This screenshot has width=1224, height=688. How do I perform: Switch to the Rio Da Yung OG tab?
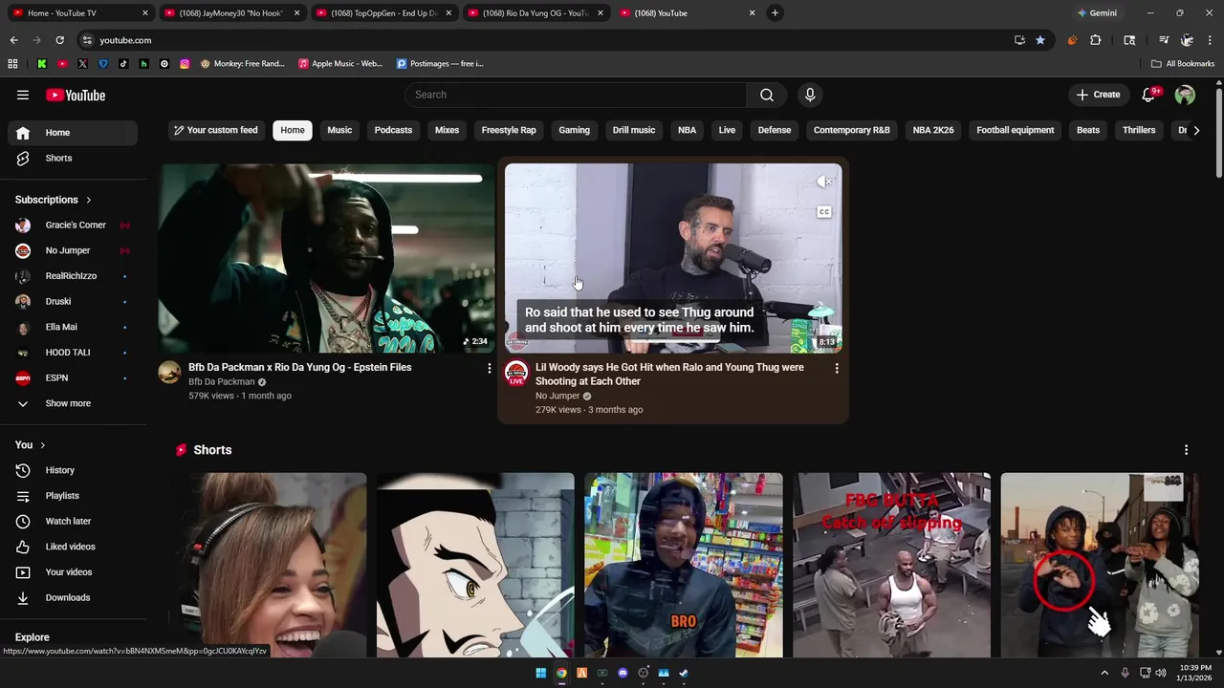[x=536, y=13]
